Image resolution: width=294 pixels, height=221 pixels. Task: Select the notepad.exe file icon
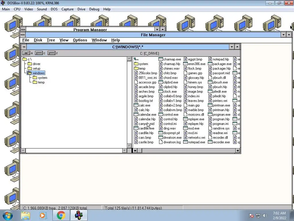pyautogui.click(x=185, y=142)
